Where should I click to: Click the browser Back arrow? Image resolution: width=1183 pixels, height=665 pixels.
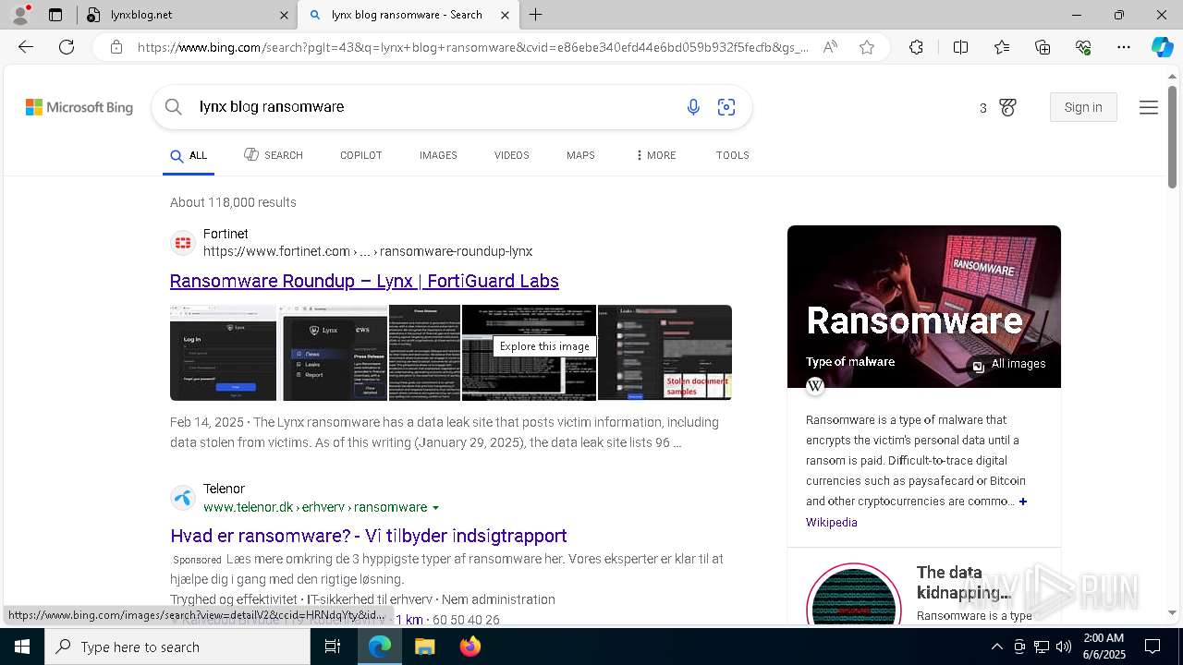pos(26,47)
